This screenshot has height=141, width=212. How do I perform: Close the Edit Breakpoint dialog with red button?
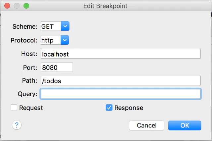[x=8, y=6]
